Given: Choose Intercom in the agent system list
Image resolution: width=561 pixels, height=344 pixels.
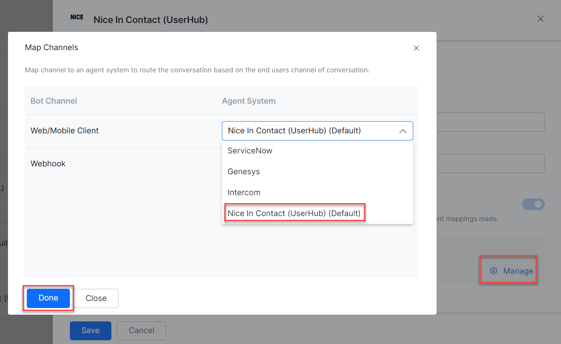Looking at the screenshot, I should pyautogui.click(x=317, y=192).
